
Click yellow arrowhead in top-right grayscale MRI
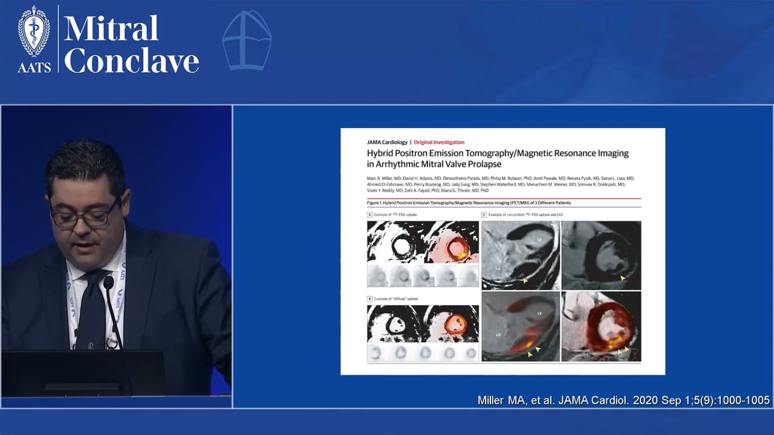tap(623, 278)
